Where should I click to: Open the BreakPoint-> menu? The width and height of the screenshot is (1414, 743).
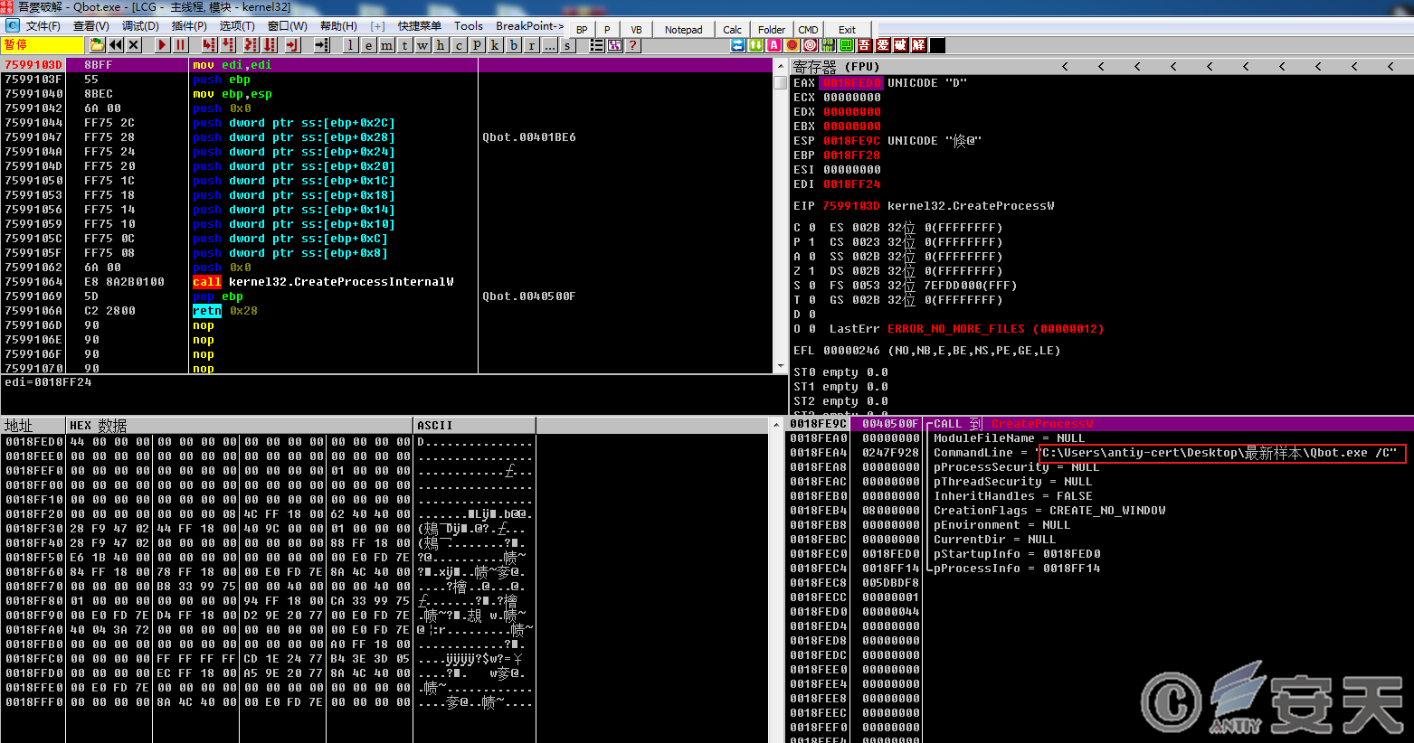point(530,26)
